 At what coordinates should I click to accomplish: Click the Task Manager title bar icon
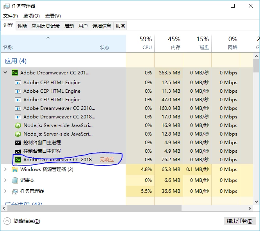click(7, 6)
